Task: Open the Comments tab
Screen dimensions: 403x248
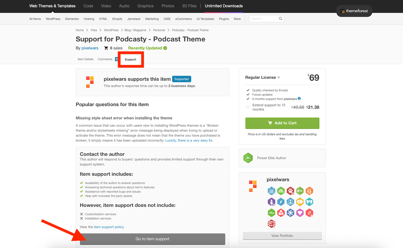Action: coord(105,59)
